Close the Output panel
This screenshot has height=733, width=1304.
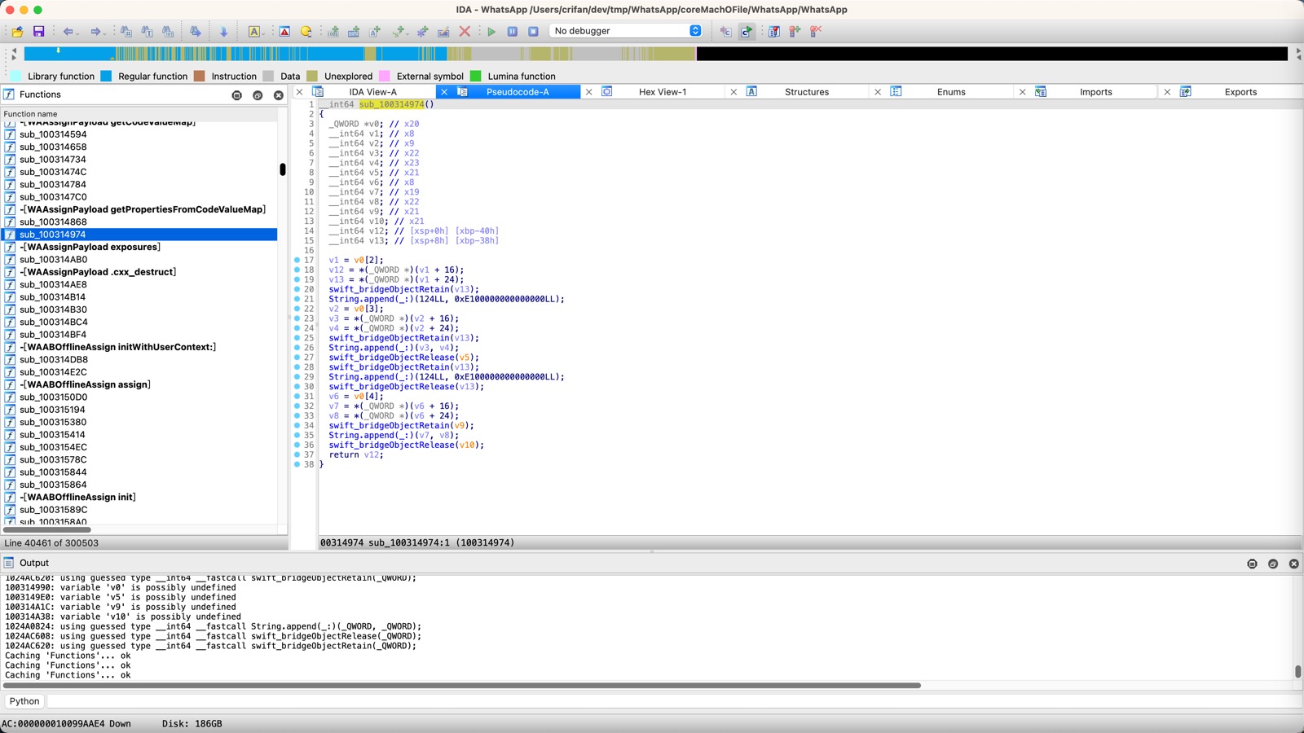point(1293,564)
